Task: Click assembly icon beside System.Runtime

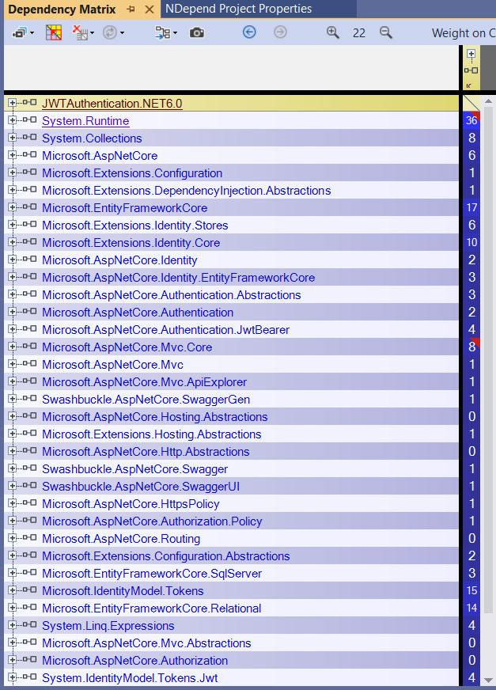Action: pyautogui.click(x=29, y=119)
